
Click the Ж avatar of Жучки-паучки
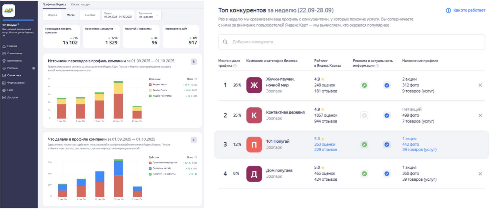point(254,85)
